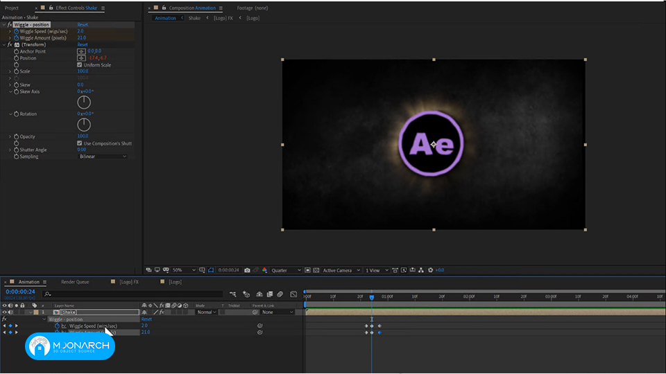Image resolution: width=666 pixels, height=374 pixels.
Task: Toggle lock on Effect Controls panel
Action: (x=51, y=8)
